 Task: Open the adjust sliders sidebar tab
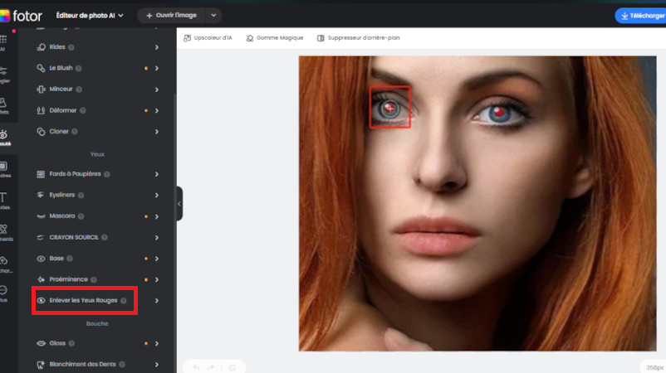(4, 74)
